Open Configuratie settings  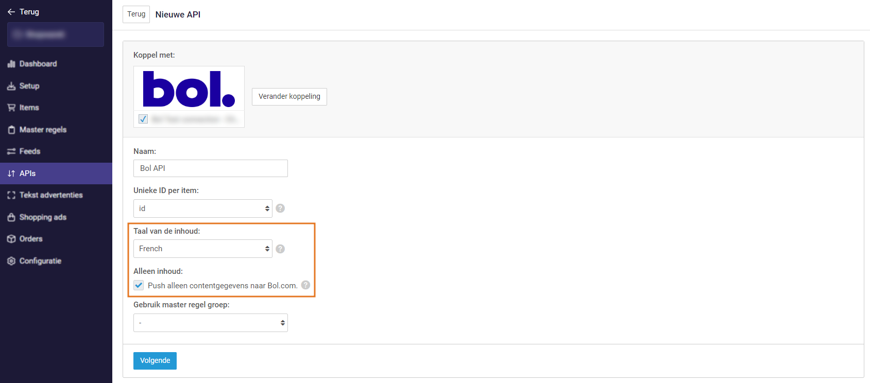56,261
